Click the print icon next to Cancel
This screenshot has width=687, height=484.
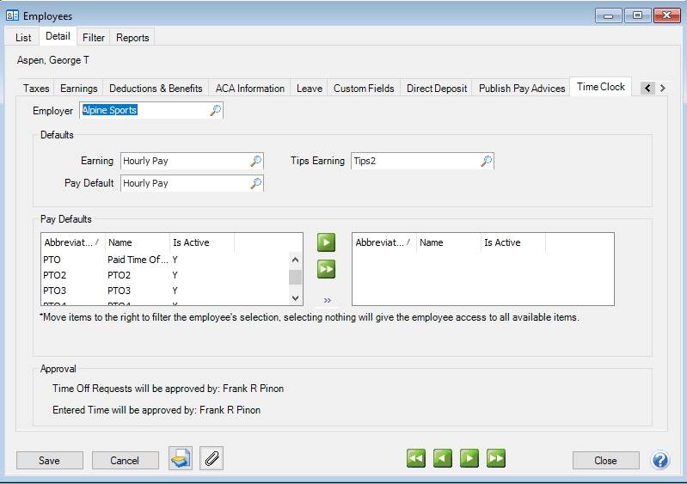click(180, 459)
